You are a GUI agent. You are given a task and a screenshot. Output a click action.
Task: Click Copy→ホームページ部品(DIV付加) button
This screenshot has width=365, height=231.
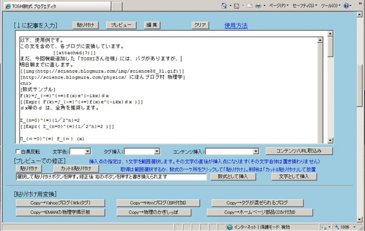[x=260, y=212]
